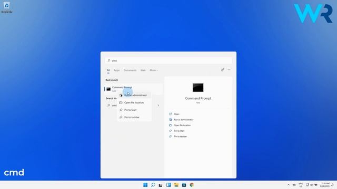Click the OneDrive cloud tray icon

[294, 185]
